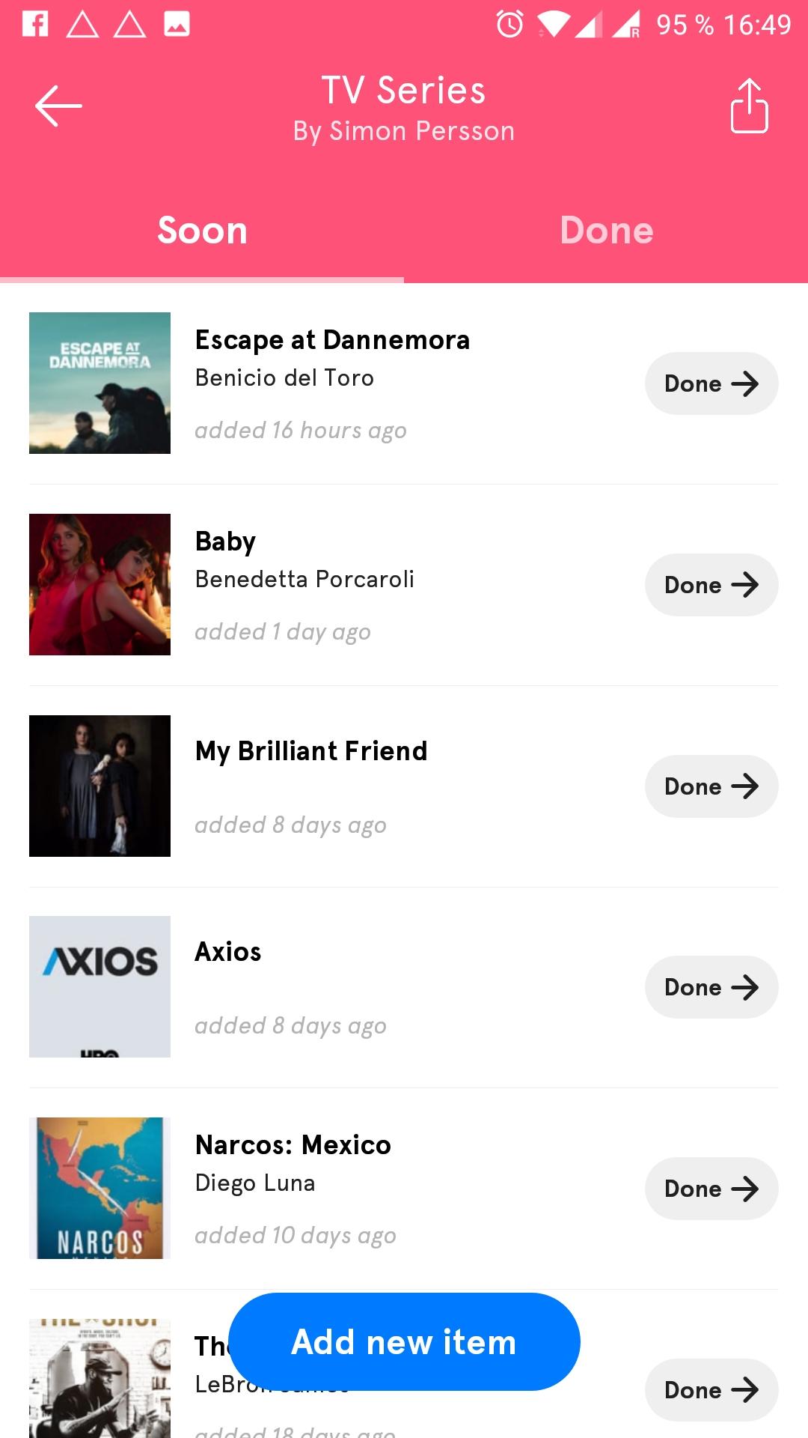Mark My Brilliant Friend as done

point(711,786)
